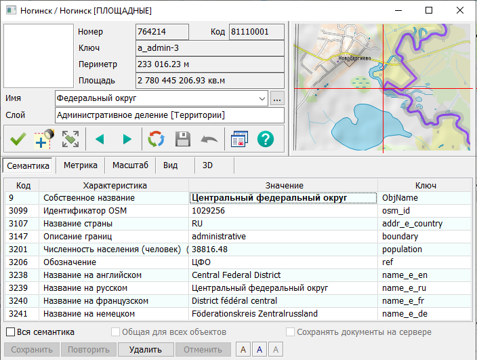The image size is (477, 360).
Task: Select 'Собственное название' characteristic cell
Action: [114, 198]
